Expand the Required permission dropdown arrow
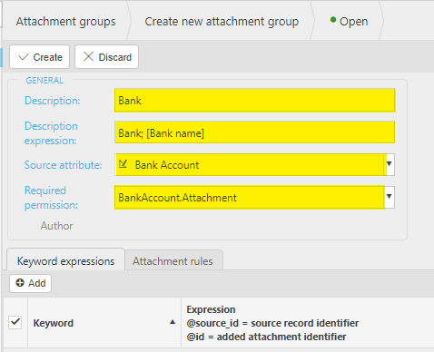 pyautogui.click(x=390, y=197)
